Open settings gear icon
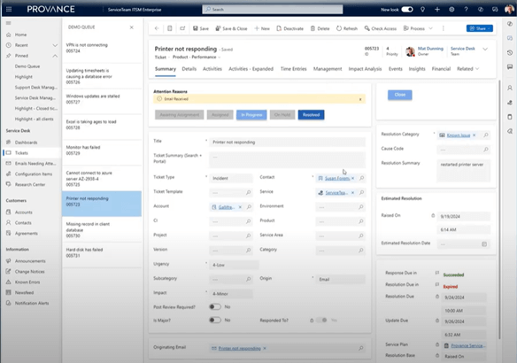Viewport: 517px width, 363px height. [x=451, y=9]
